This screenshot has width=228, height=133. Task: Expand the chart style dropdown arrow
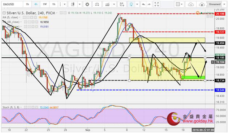[x=80, y=4]
